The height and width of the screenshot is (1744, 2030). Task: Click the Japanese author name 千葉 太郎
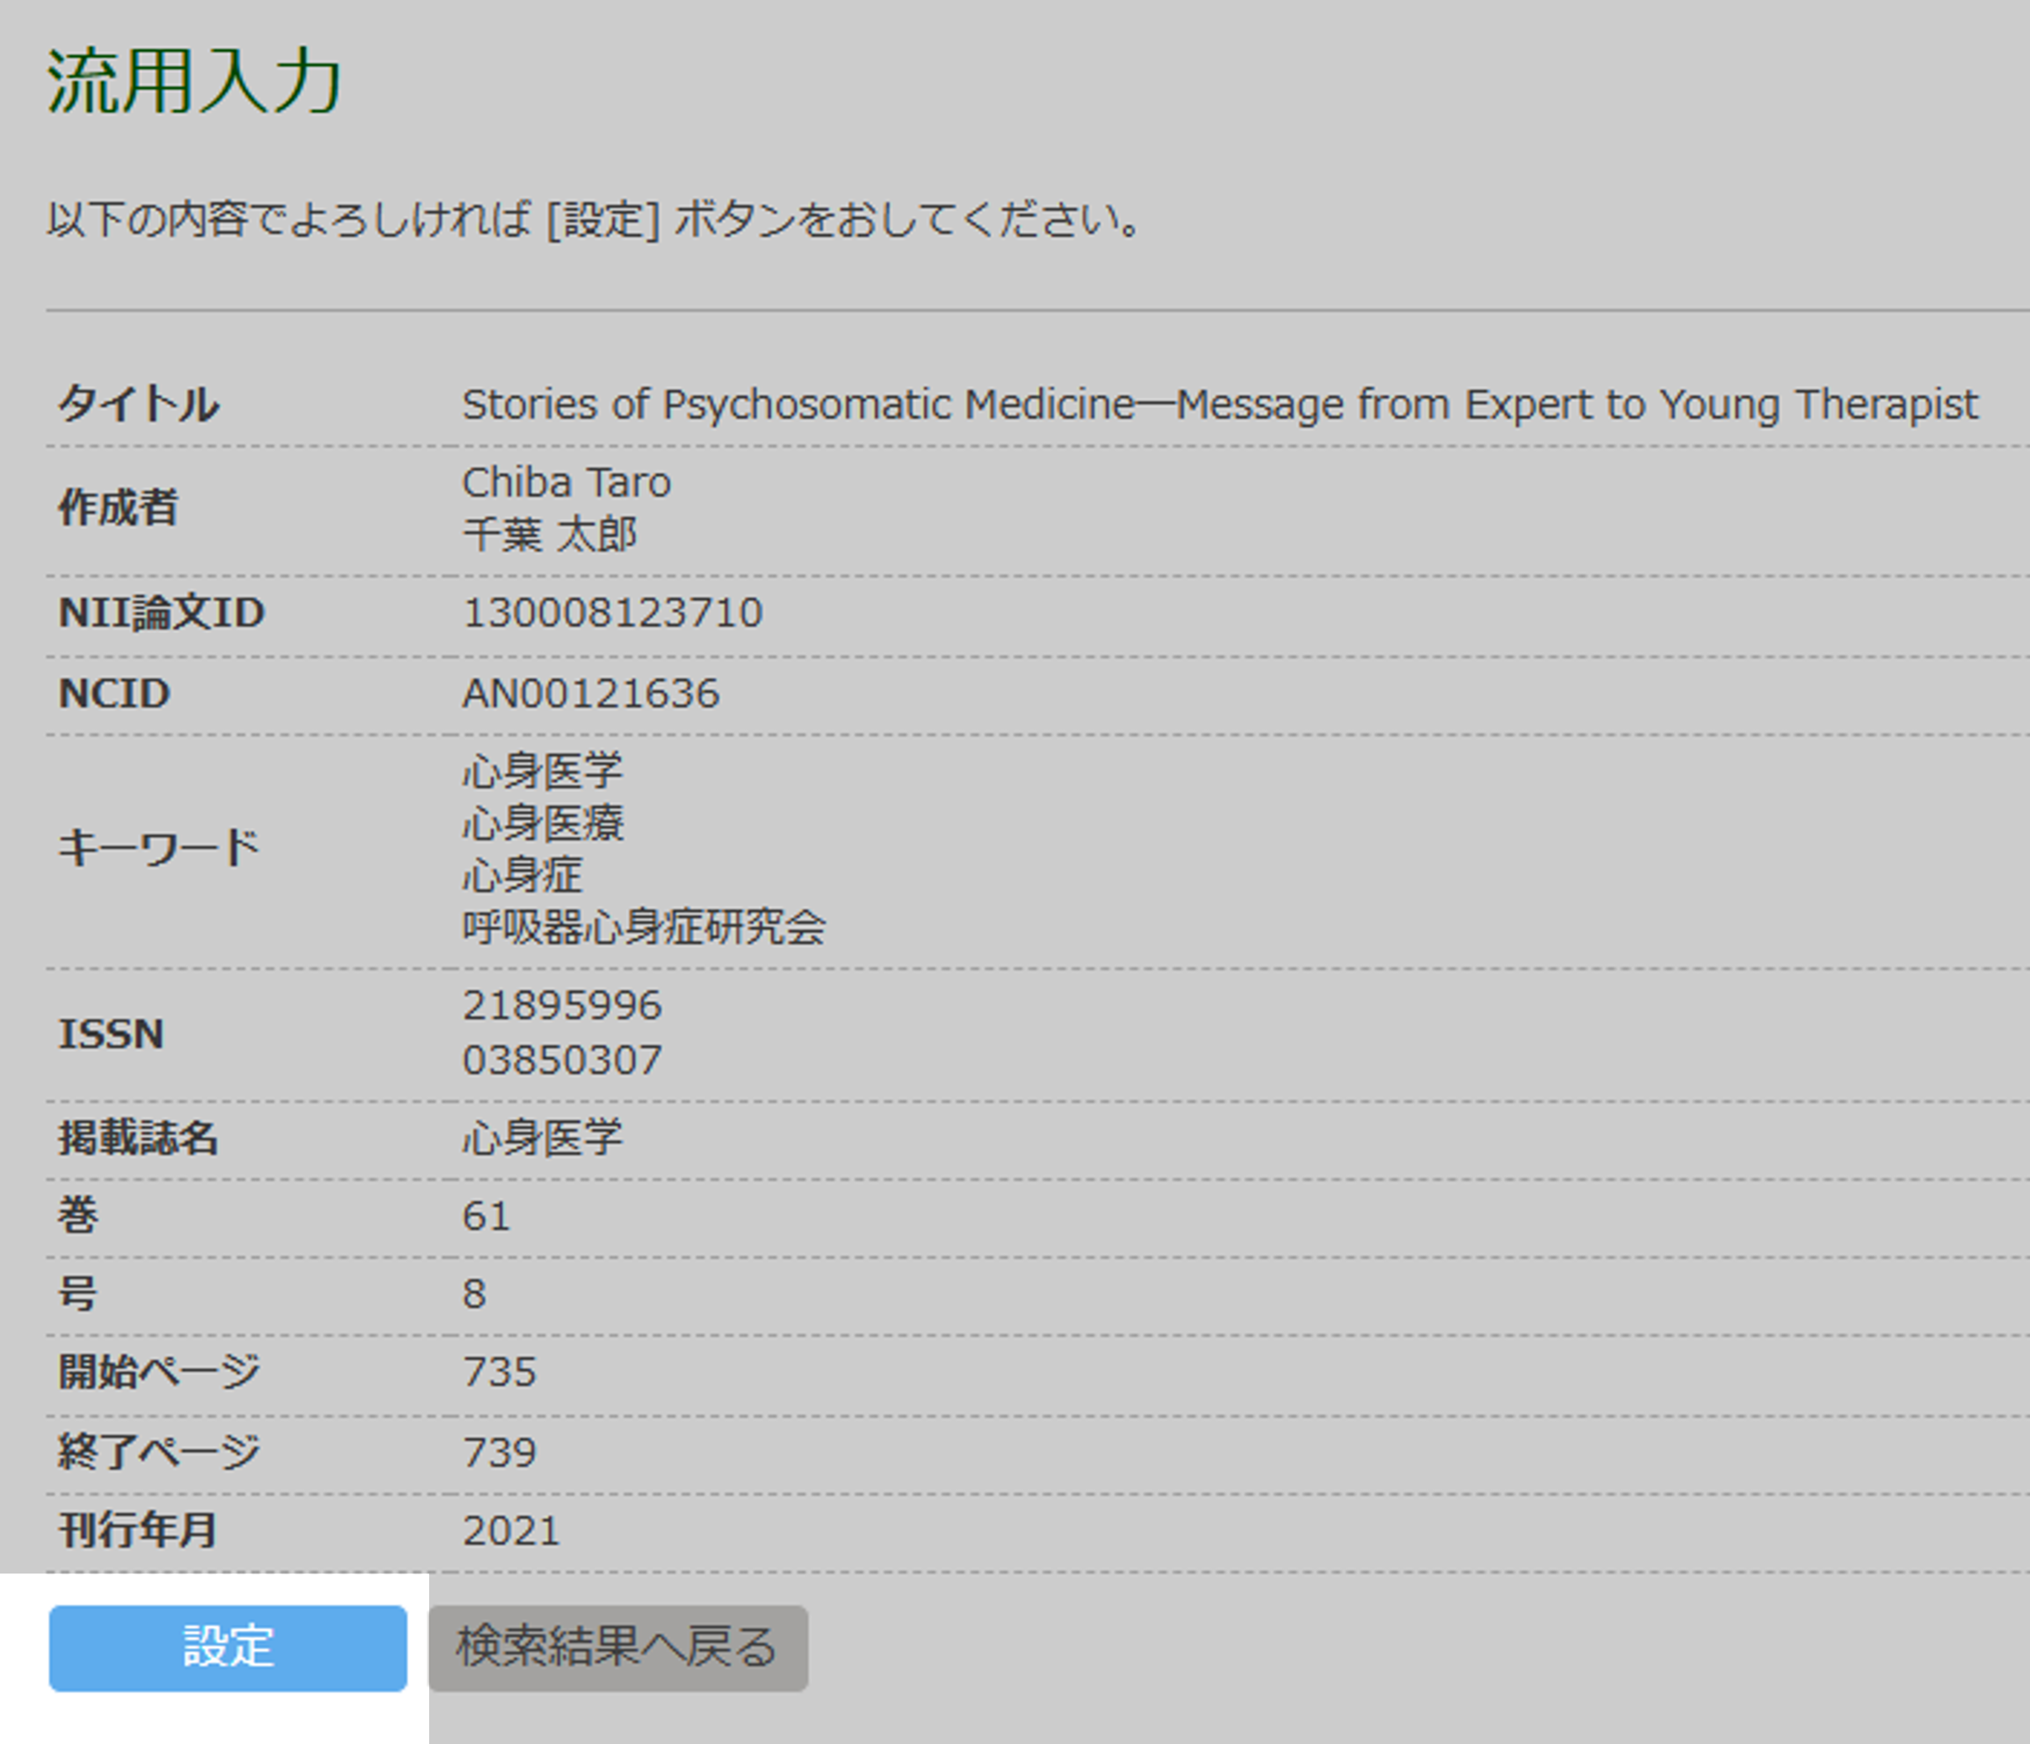point(549,535)
